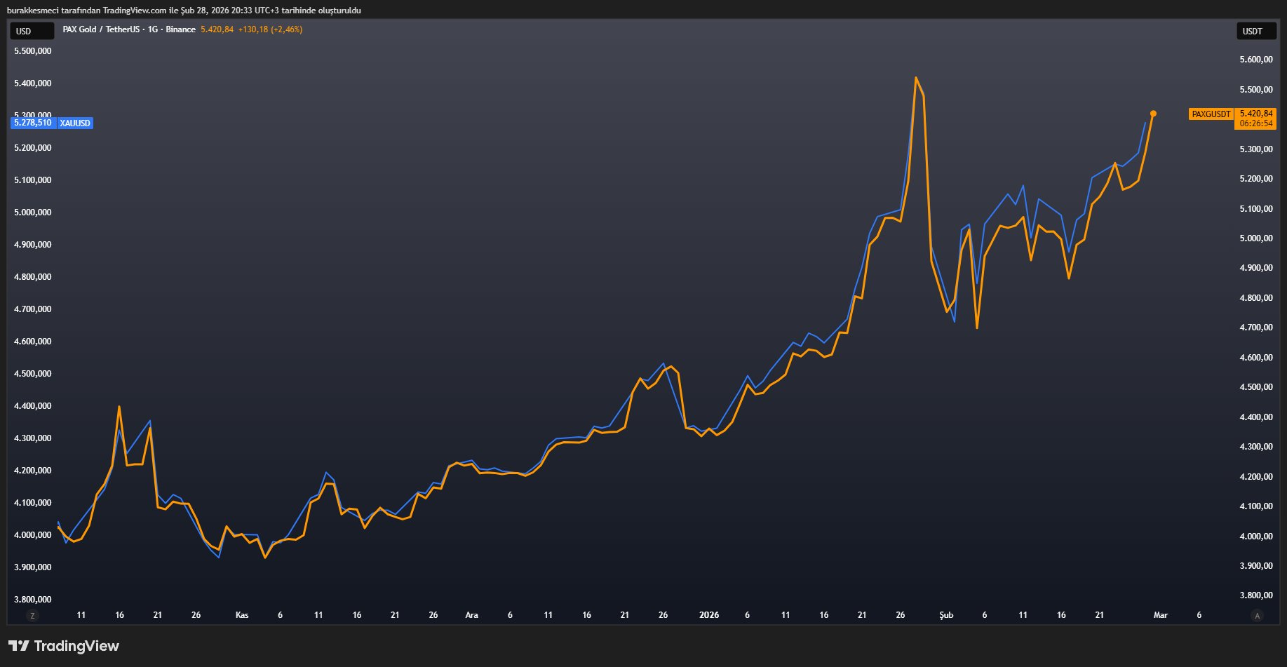Click the Mar month marker on time axis
Image resolution: width=1287 pixels, height=667 pixels.
(1161, 615)
